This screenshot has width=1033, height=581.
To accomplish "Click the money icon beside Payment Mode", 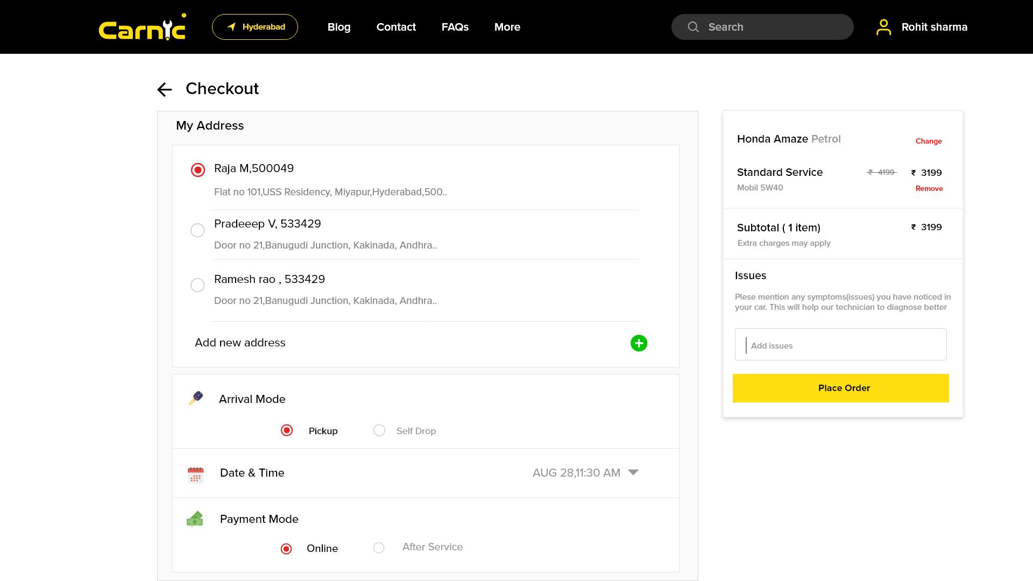I will [x=195, y=518].
